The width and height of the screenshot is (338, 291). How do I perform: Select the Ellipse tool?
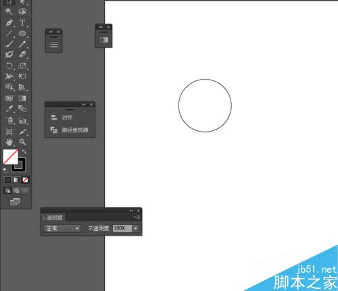point(22,34)
